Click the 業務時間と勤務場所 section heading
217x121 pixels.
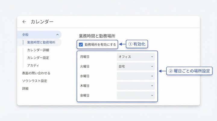tap(97, 36)
